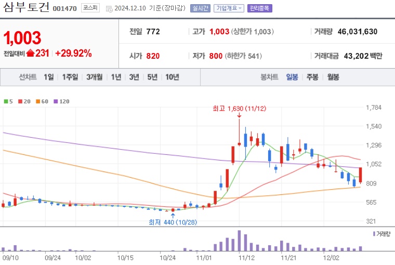Click the 09/10 date axis label
Image resolution: width=395 pixels, height=265 pixels.
[x=10, y=258]
